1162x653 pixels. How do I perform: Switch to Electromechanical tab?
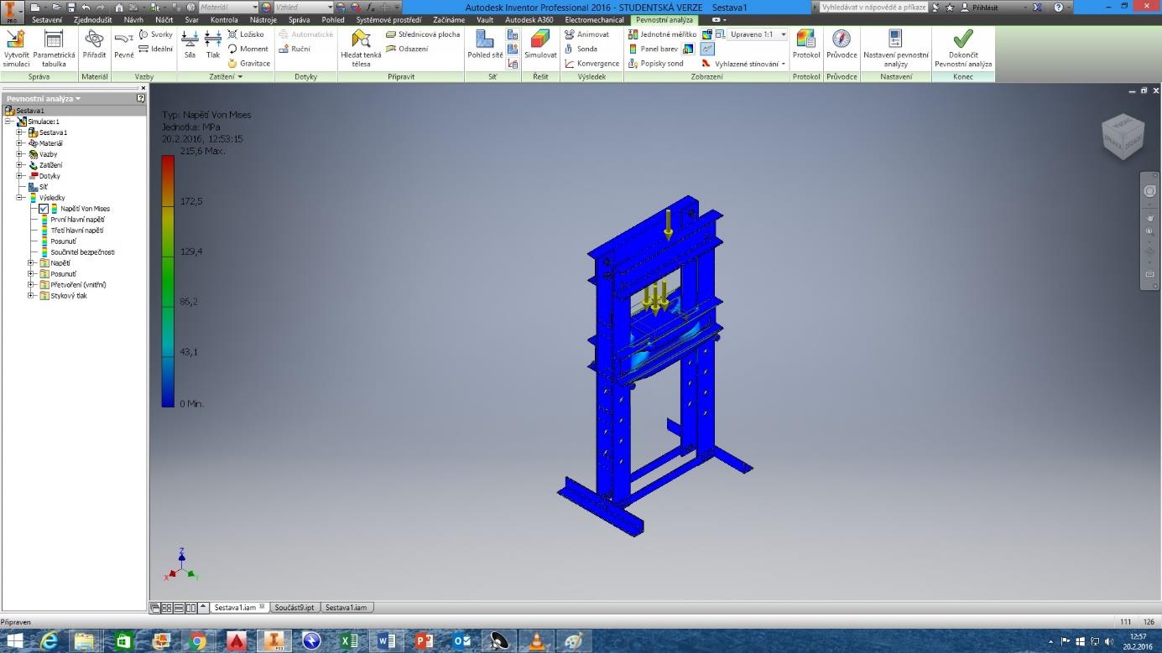click(595, 19)
